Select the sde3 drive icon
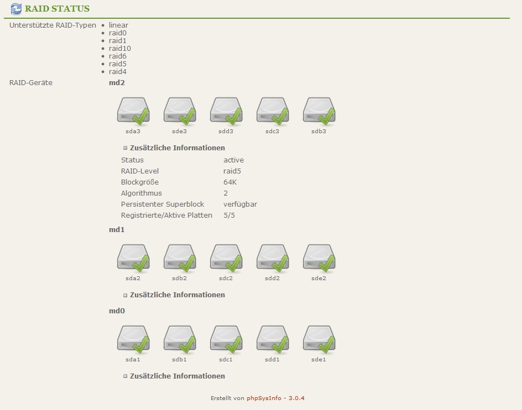This screenshot has width=522, height=410. coord(180,111)
